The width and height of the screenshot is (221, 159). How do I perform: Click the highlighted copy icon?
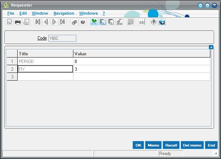pos(102,22)
